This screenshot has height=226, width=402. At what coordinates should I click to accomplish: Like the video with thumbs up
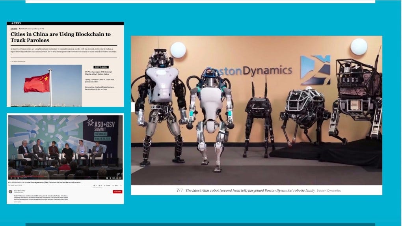(x=94, y=185)
